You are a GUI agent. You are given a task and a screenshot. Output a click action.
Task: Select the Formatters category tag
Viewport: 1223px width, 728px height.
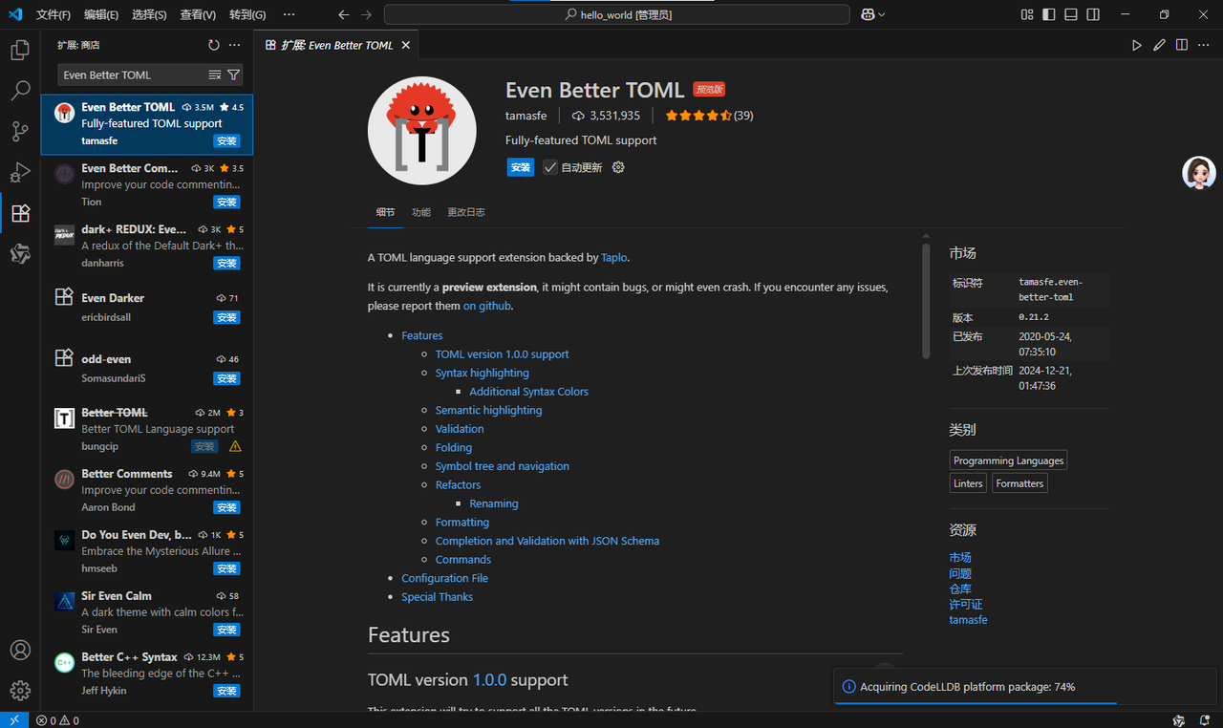click(1019, 483)
